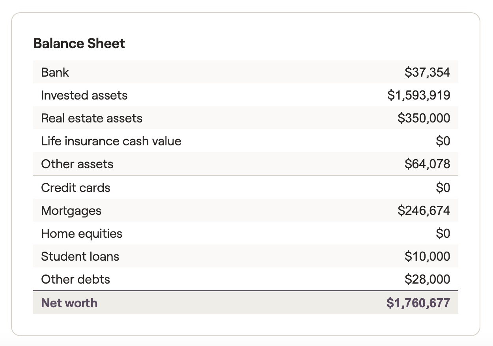Select the Bank row label
Viewport: 493px width, 346px height.
pyautogui.click(x=55, y=72)
